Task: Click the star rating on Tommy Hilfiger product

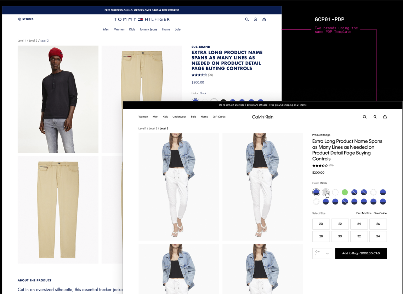Action: tap(199, 75)
